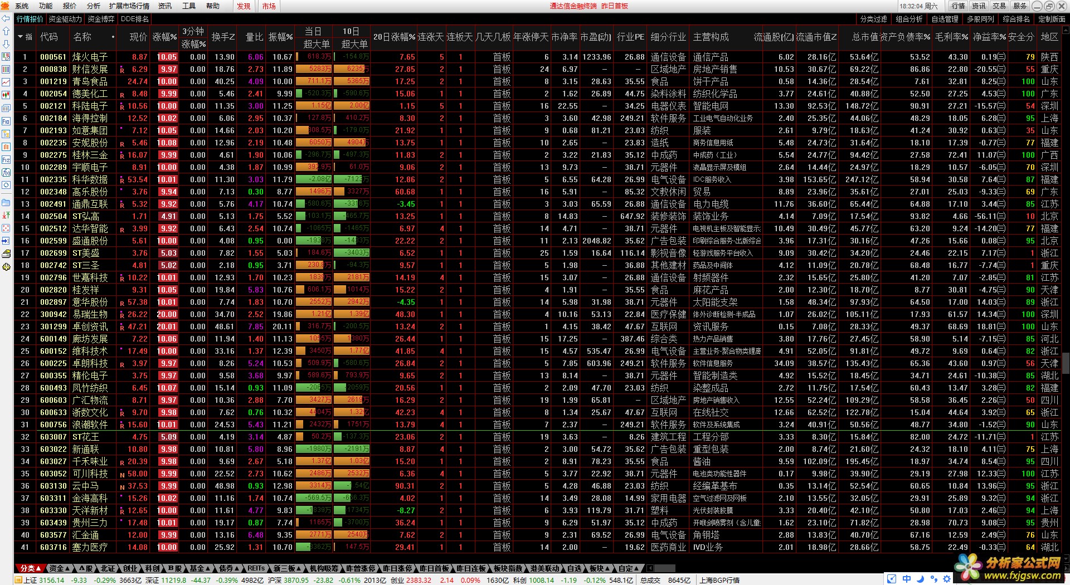Click the yellow flower settings sidebar icon

pos(6,267)
